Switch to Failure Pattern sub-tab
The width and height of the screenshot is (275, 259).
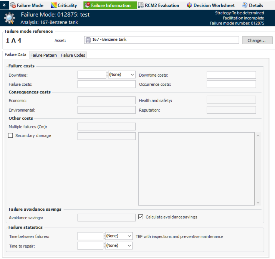coord(44,55)
